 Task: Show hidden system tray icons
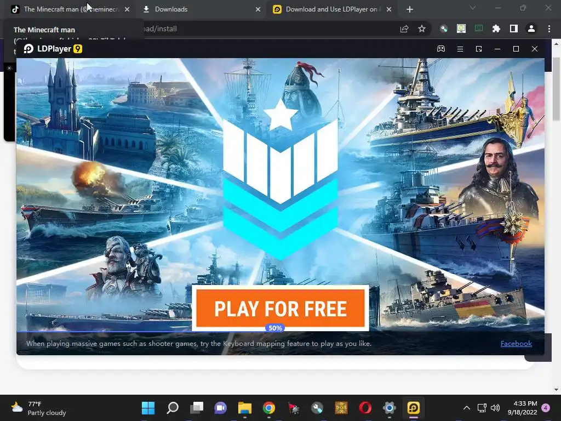tap(467, 408)
